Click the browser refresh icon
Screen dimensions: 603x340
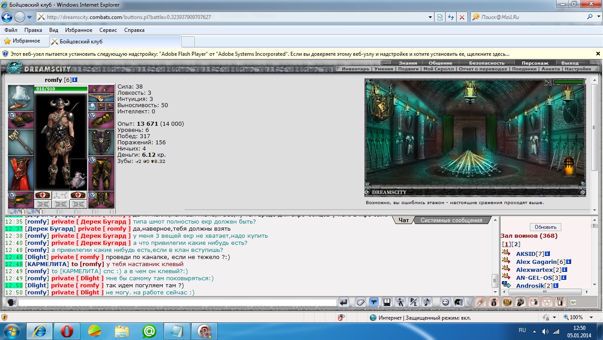[x=451, y=17]
